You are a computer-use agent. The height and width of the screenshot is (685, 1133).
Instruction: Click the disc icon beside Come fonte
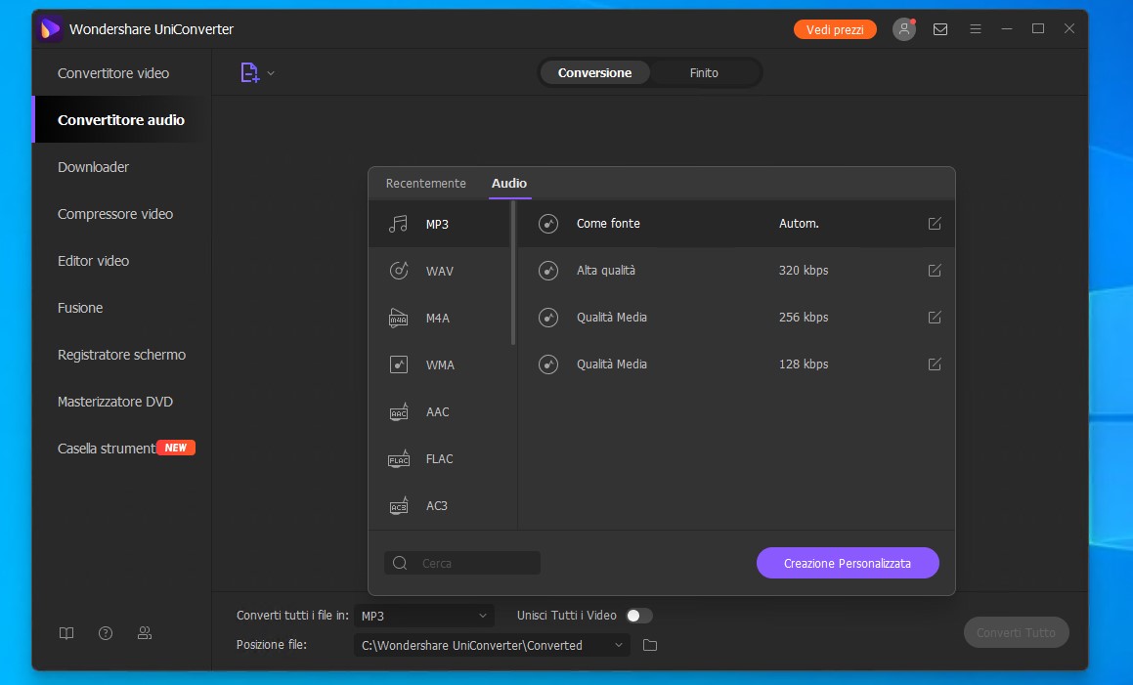[548, 224]
